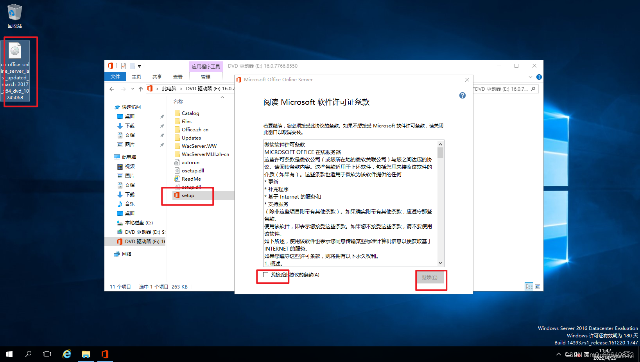
Task: Select the Updates folder
Action: [191, 138]
